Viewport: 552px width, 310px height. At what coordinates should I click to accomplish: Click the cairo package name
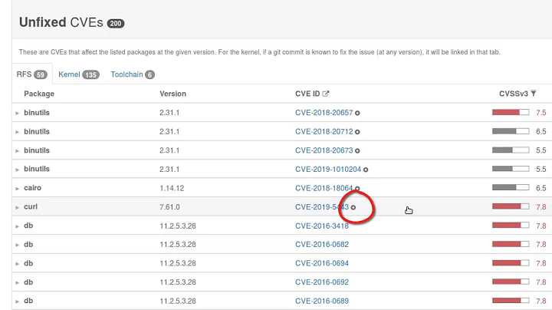pos(32,188)
